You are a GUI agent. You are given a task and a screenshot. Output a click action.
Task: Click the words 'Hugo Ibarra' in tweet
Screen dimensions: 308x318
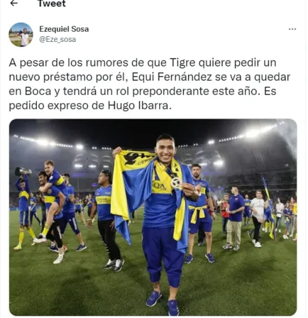pos(138,106)
